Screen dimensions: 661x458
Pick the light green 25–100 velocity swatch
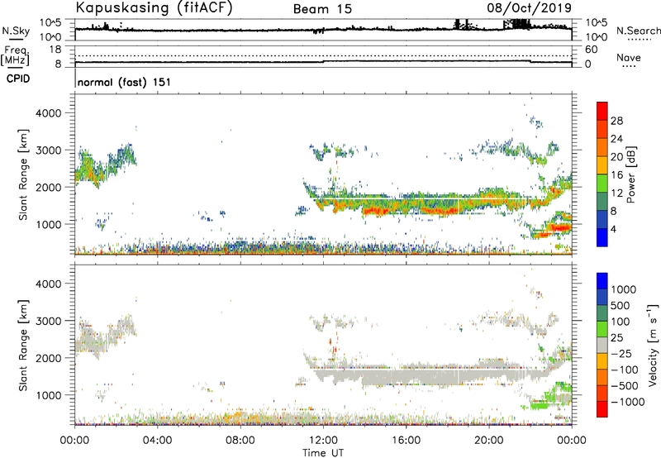coord(602,329)
